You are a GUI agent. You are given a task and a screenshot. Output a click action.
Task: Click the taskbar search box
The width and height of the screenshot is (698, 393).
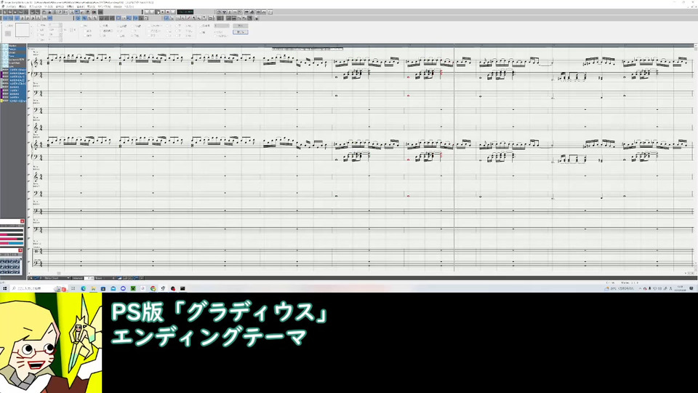tap(39, 288)
